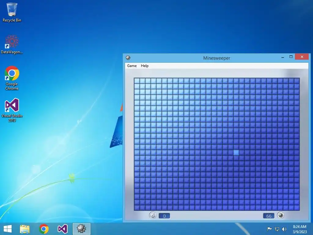
Task: Open the Action Center flag tray icon
Action: coord(269,229)
